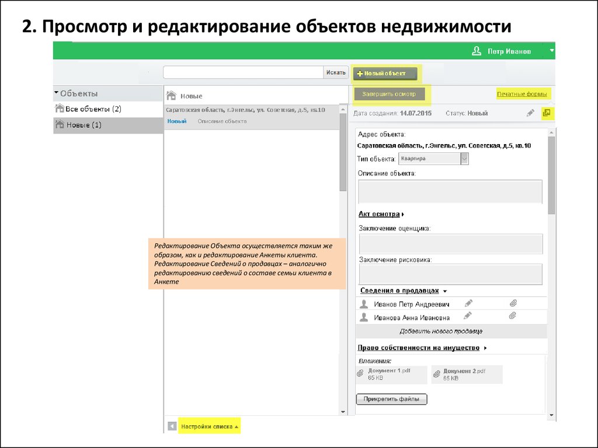Open the Тип объекта dropdown

coord(464,159)
